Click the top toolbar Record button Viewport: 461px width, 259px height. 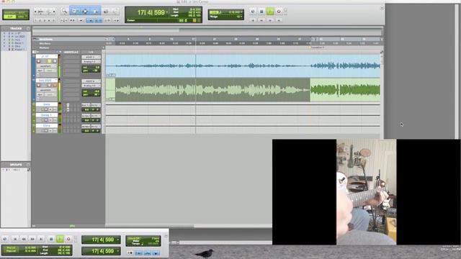coord(279,12)
